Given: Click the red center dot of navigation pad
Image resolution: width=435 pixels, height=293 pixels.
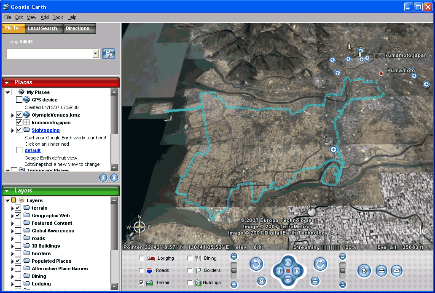Looking at the screenshot, I should [288, 271].
